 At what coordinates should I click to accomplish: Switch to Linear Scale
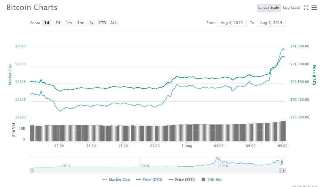(x=268, y=8)
